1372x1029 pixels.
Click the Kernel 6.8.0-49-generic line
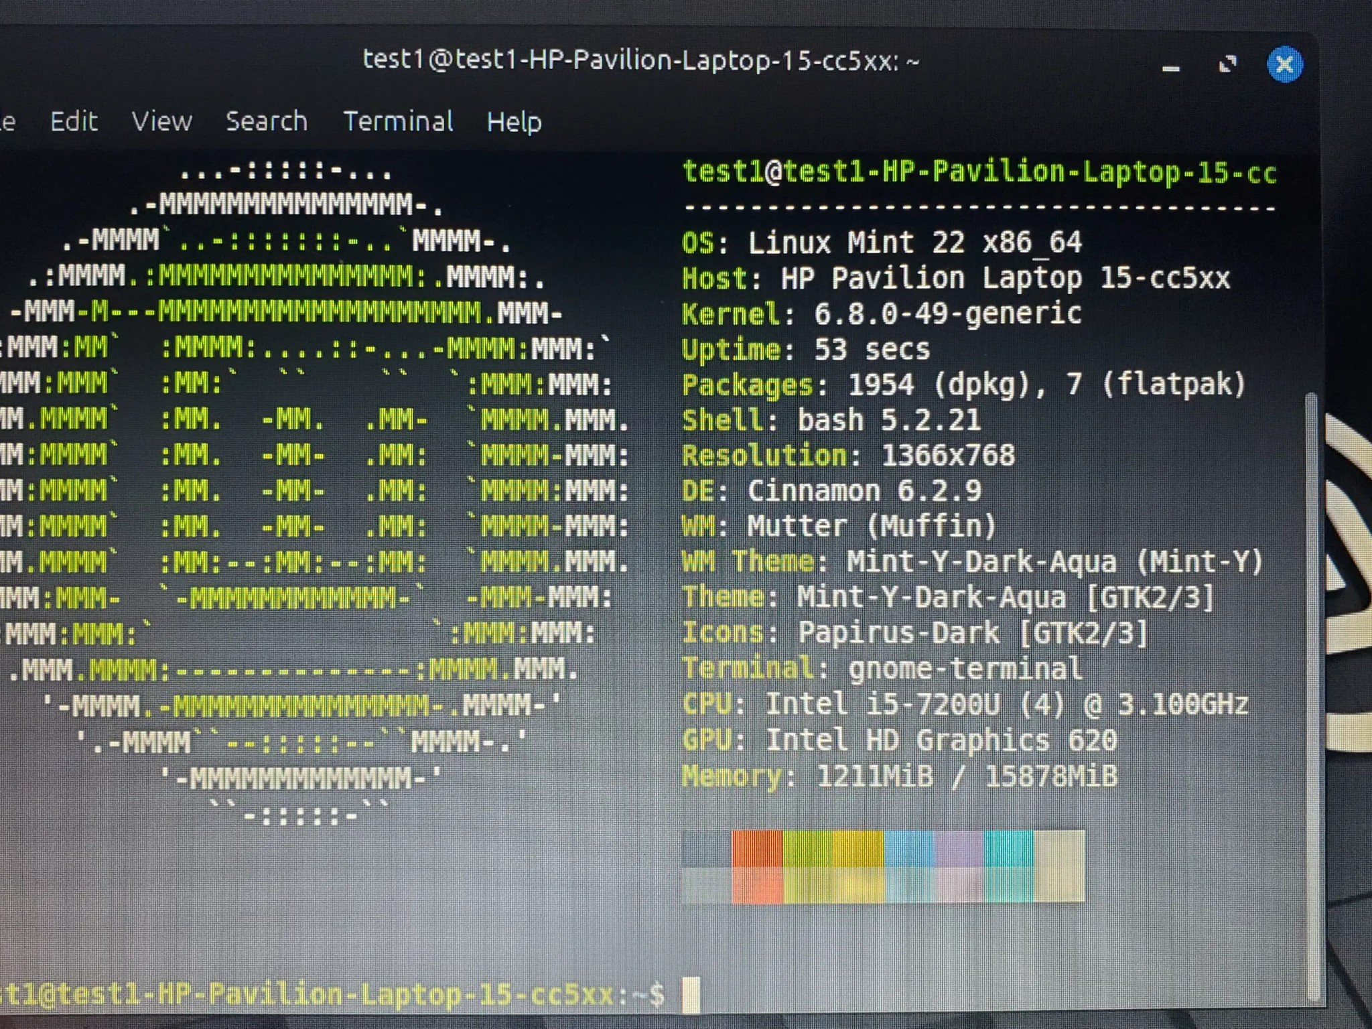(x=881, y=314)
